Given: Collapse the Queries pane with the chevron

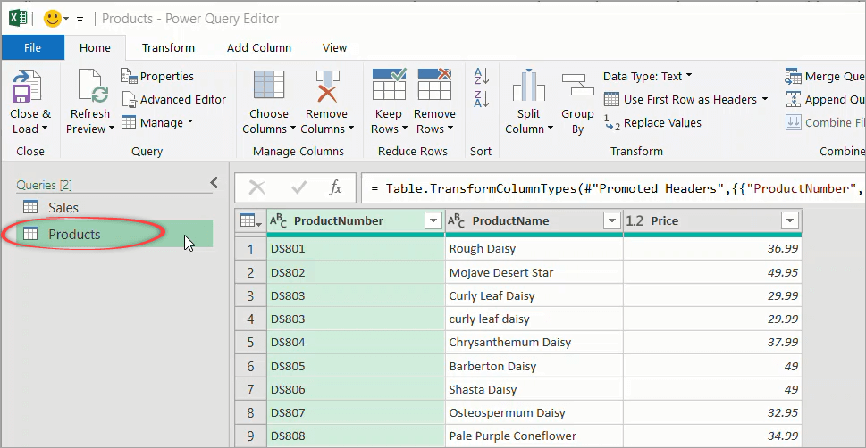Looking at the screenshot, I should [214, 183].
